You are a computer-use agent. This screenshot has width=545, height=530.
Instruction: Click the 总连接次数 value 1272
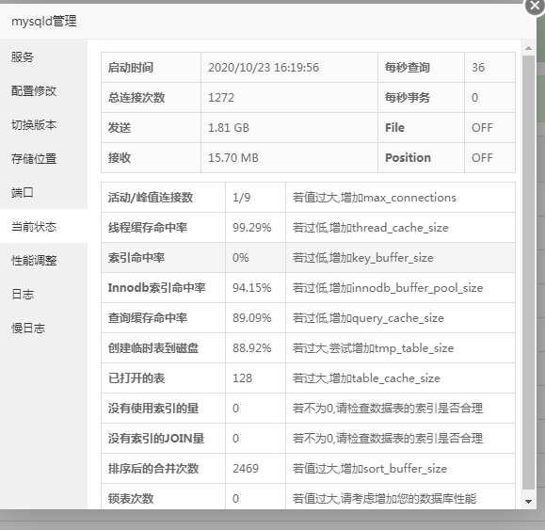220,98
